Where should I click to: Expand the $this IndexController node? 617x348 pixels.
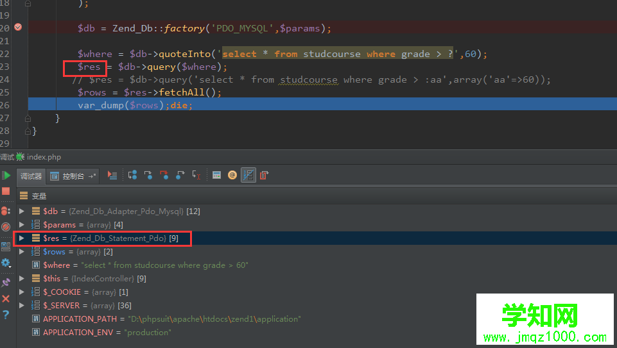[x=22, y=279]
